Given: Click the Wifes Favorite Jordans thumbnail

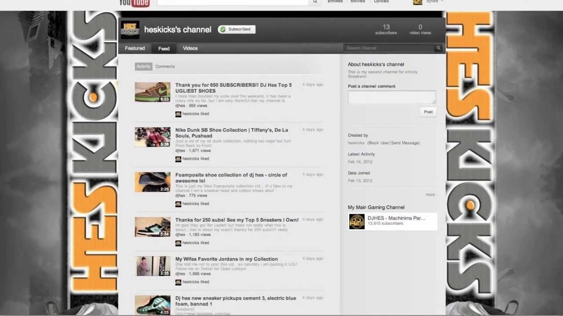Looking at the screenshot, I should pyautogui.click(x=153, y=266).
